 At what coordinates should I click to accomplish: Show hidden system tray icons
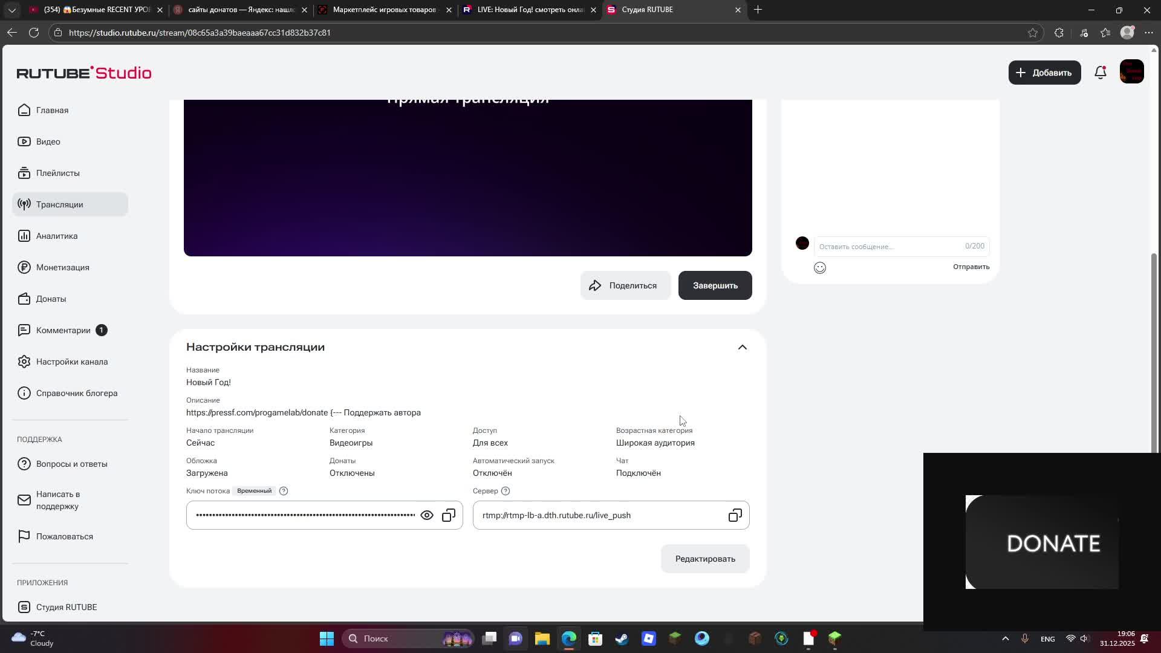pos(1005,638)
